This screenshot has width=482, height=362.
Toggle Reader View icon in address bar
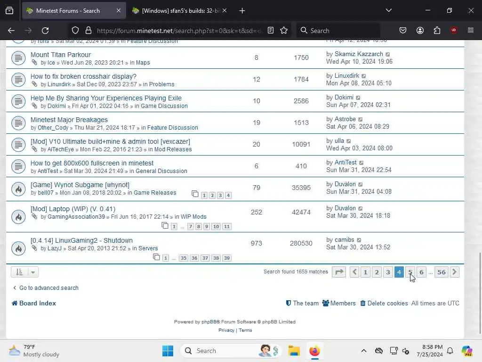pos(271,31)
